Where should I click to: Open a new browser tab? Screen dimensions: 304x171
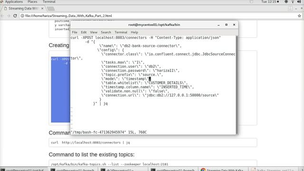[51, 9]
